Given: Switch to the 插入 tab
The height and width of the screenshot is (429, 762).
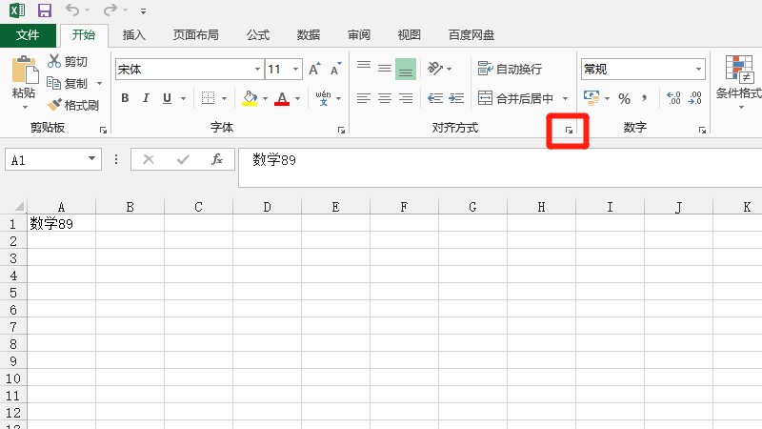Looking at the screenshot, I should (x=133, y=35).
